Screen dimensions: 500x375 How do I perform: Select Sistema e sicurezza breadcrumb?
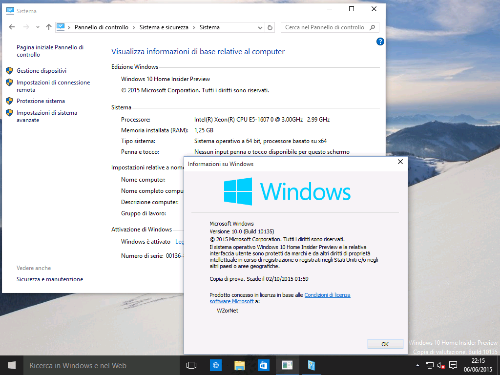point(164,27)
